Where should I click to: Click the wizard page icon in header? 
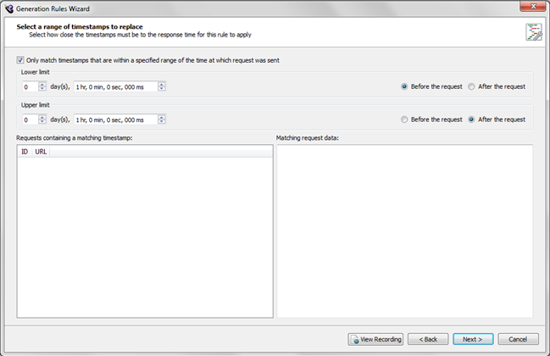[532, 32]
